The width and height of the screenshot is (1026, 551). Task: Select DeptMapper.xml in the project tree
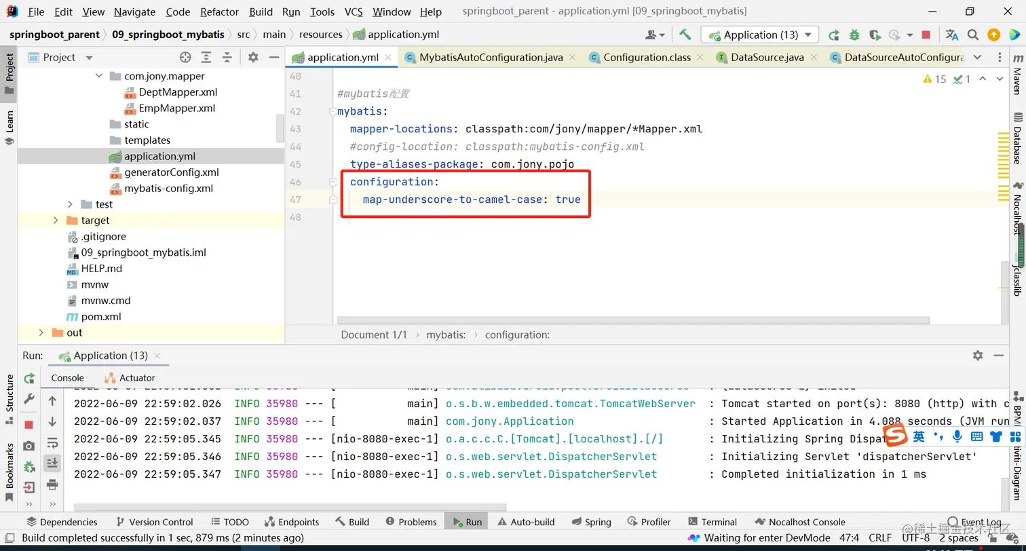178,92
